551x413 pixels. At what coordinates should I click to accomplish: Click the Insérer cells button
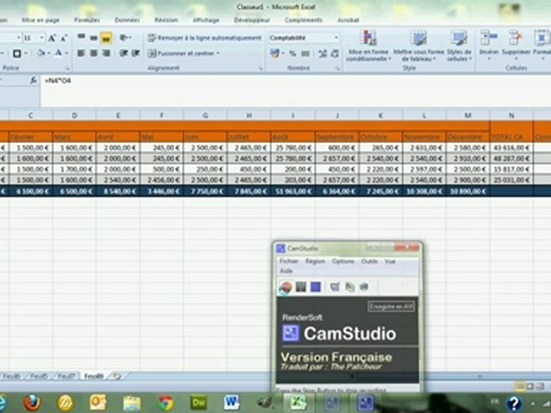(x=489, y=44)
